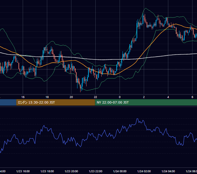Click the 1/23 22:00 date label

coord(96,171)
